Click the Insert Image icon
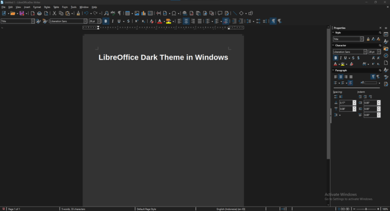 tap(137, 13)
